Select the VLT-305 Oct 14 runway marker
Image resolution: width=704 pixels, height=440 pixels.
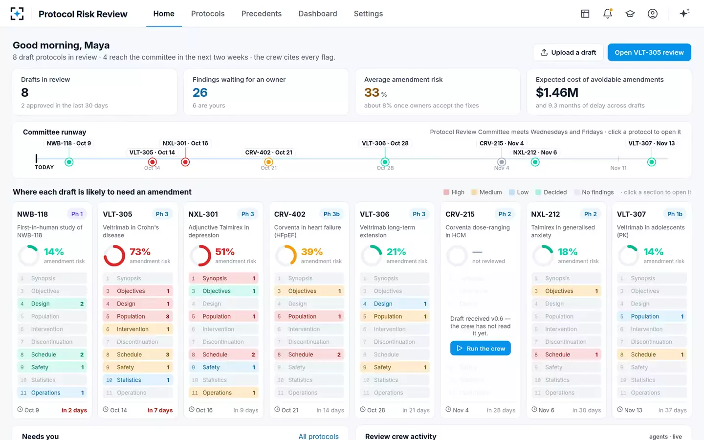tap(152, 162)
